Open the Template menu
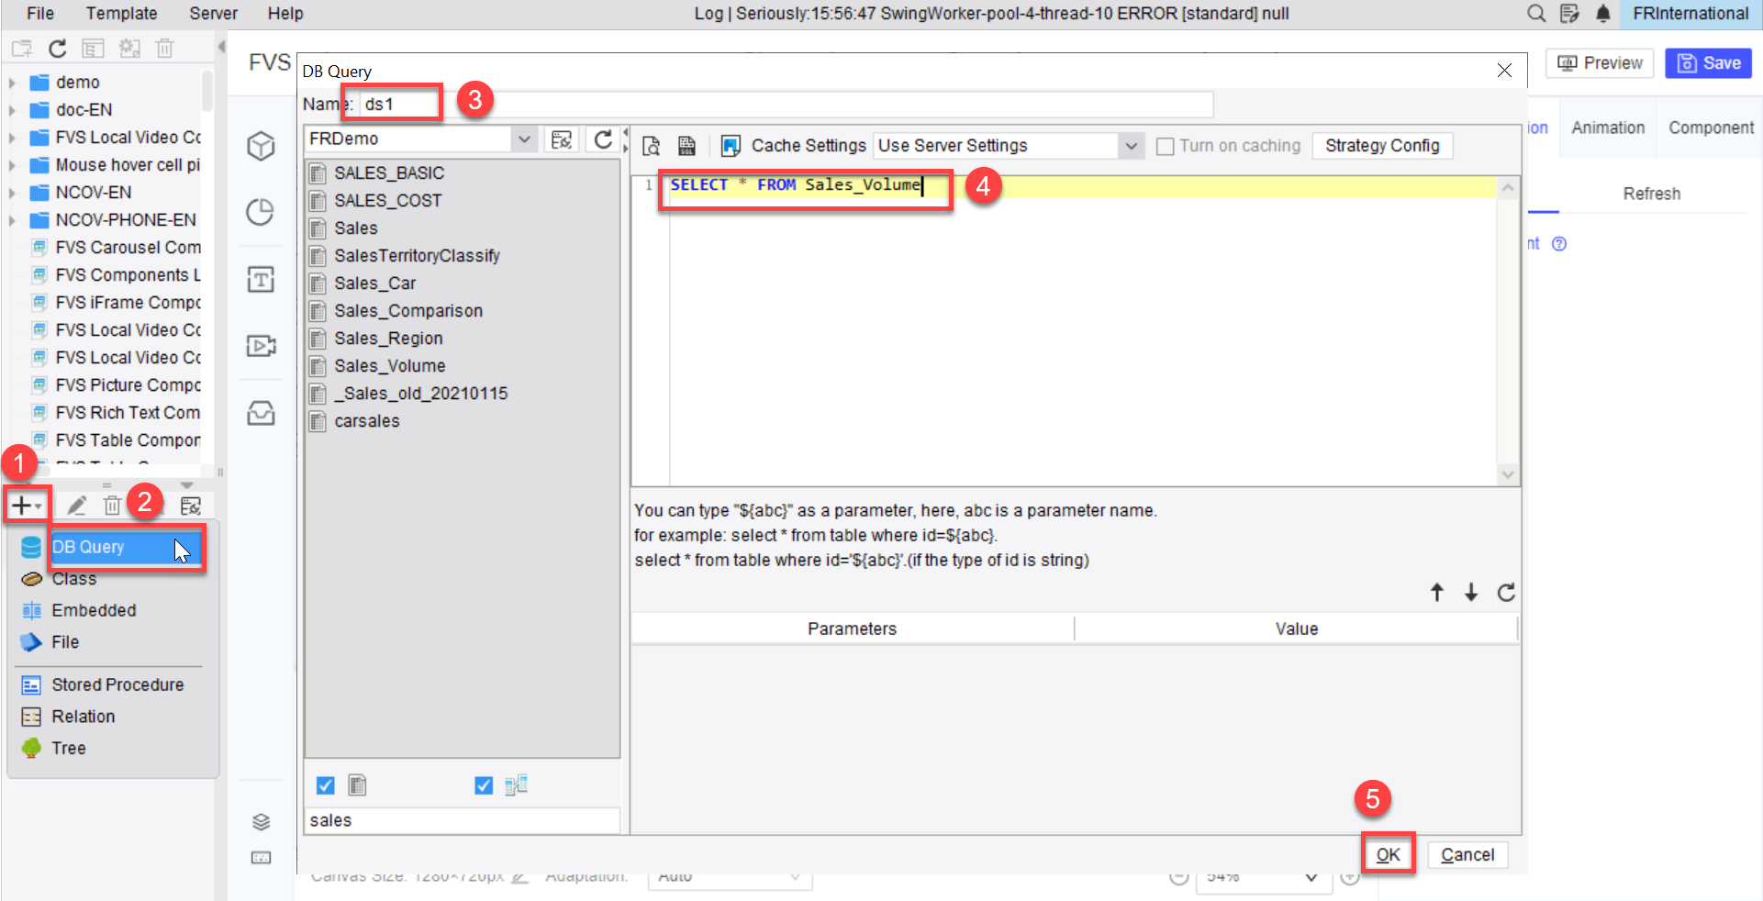The width and height of the screenshot is (1763, 901). pyautogui.click(x=121, y=13)
